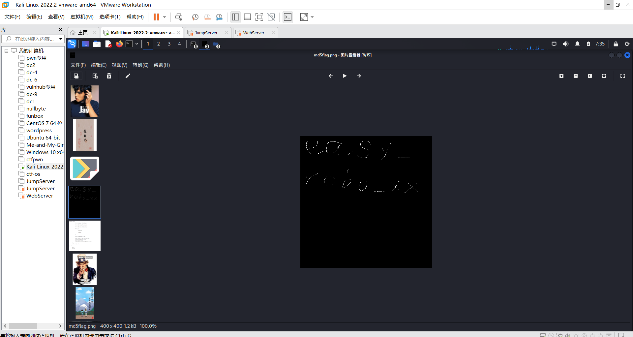Click the library horizontal scrollbar right arrow

[60, 326]
